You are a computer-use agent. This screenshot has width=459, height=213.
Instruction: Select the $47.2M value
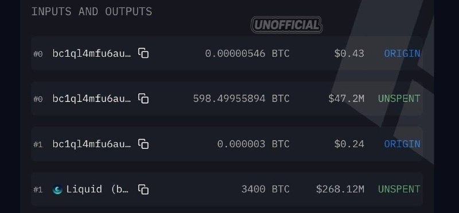pos(347,98)
